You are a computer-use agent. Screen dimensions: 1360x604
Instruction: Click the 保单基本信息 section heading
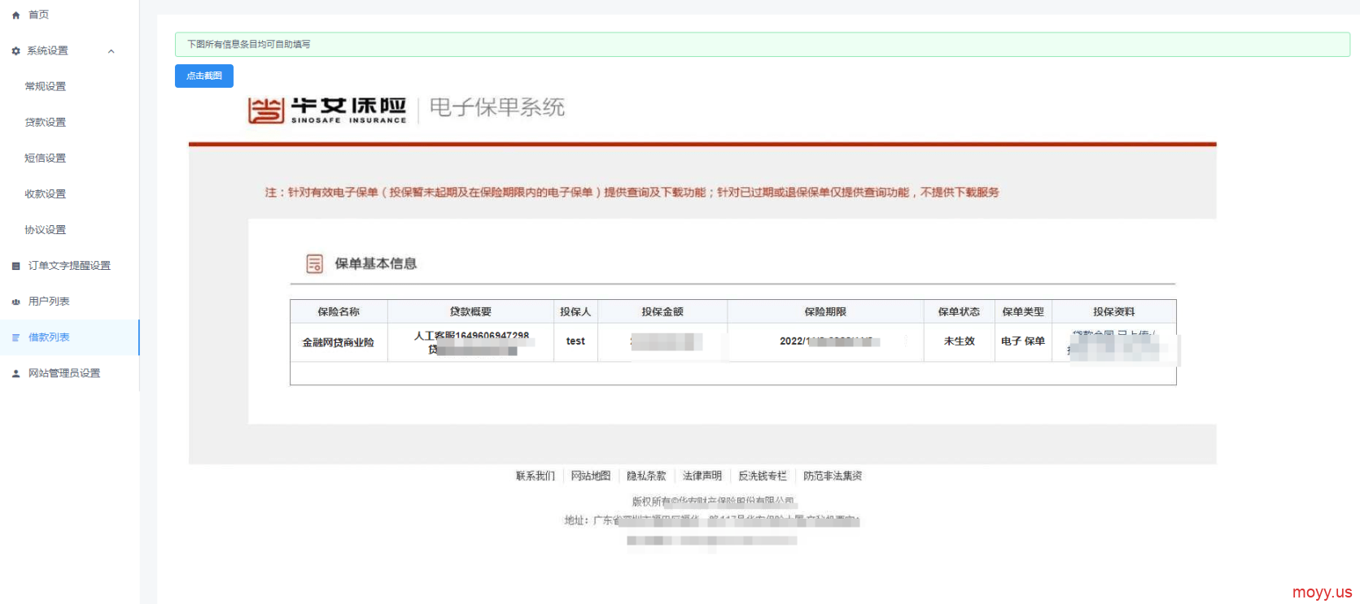point(375,263)
